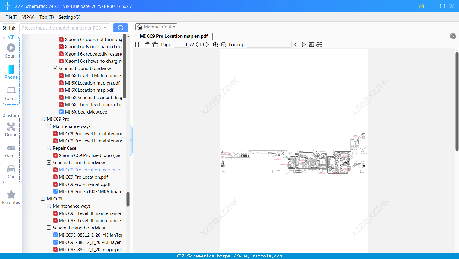Screen dimensions: 459x259
Task: Collapse Schematic and boardview under MI CC9 Pro
Action: click(49, 163)
